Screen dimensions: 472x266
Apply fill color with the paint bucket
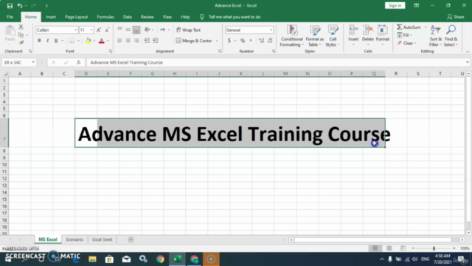coord(88,41)
